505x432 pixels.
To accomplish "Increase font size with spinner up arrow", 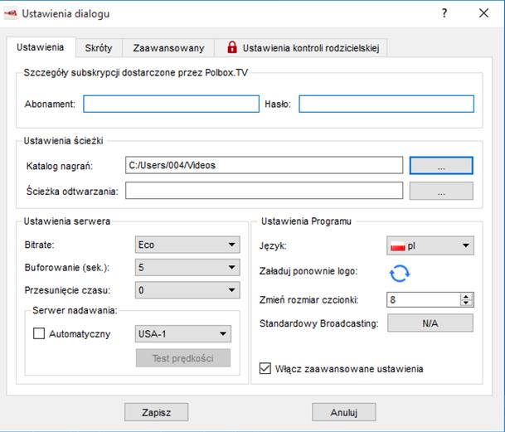I will 466,296.
